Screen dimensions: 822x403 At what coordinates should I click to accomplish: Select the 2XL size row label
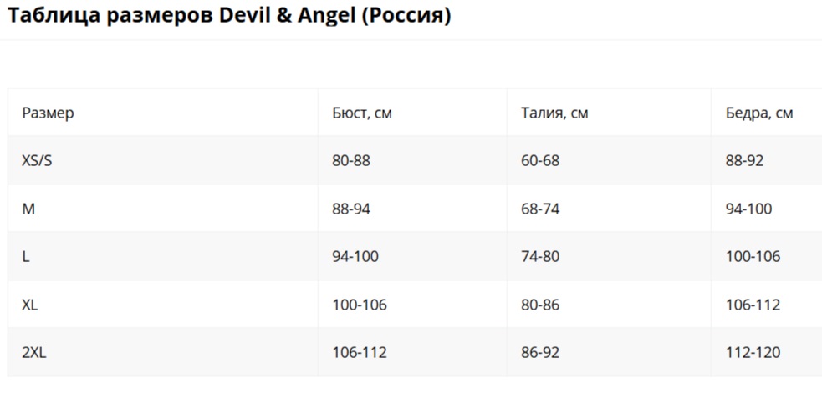[34, 352]
